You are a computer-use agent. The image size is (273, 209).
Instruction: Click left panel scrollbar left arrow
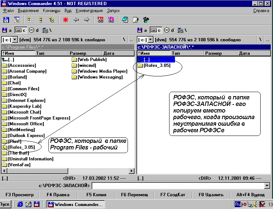point(4,171)
